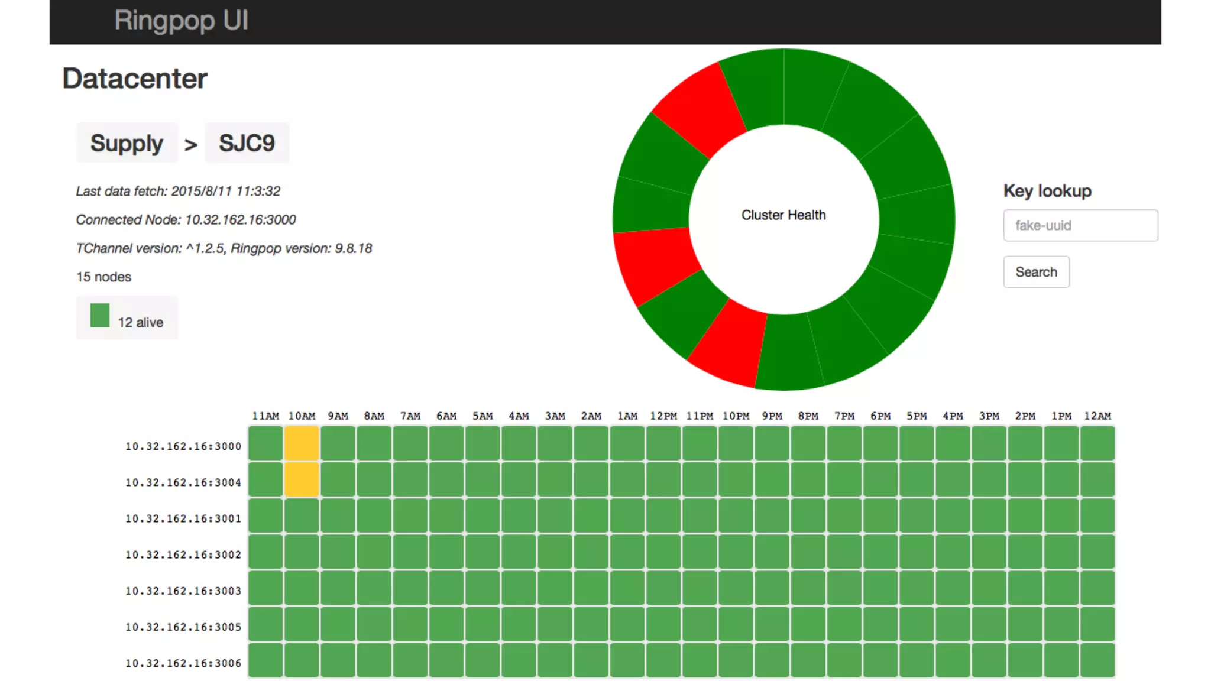Screen dimensions: 1211x681
Task: Select the 10.32.162.16:3002 row label
Action: tap(183, 554)
